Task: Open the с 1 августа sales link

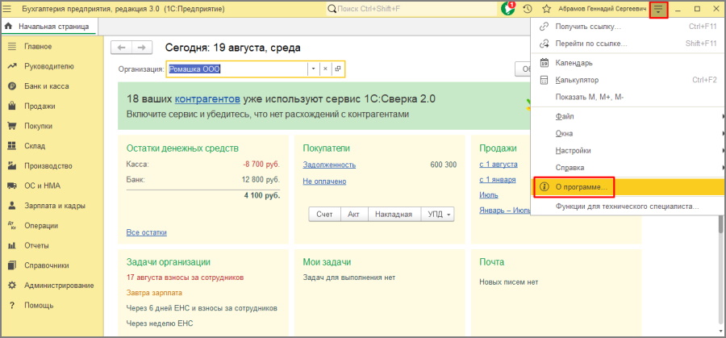Action: [x=499, y=165]
